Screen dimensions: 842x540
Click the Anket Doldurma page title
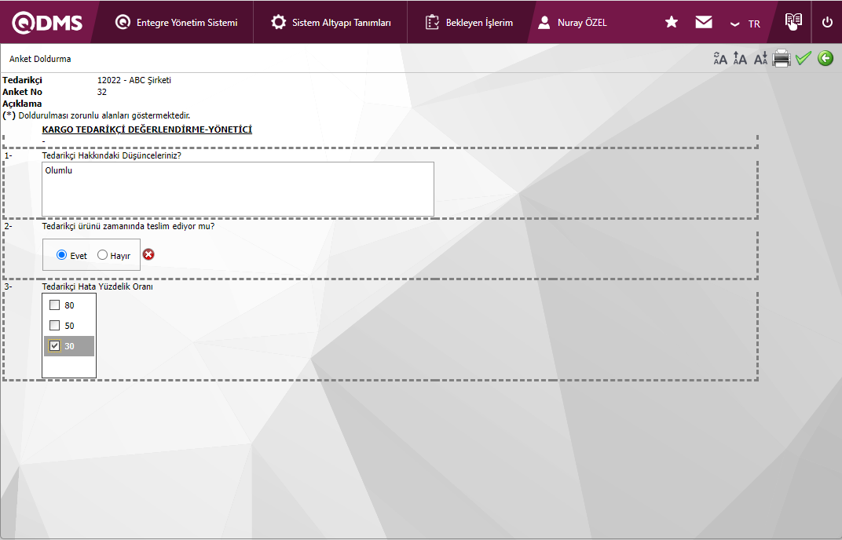point(40,59)
